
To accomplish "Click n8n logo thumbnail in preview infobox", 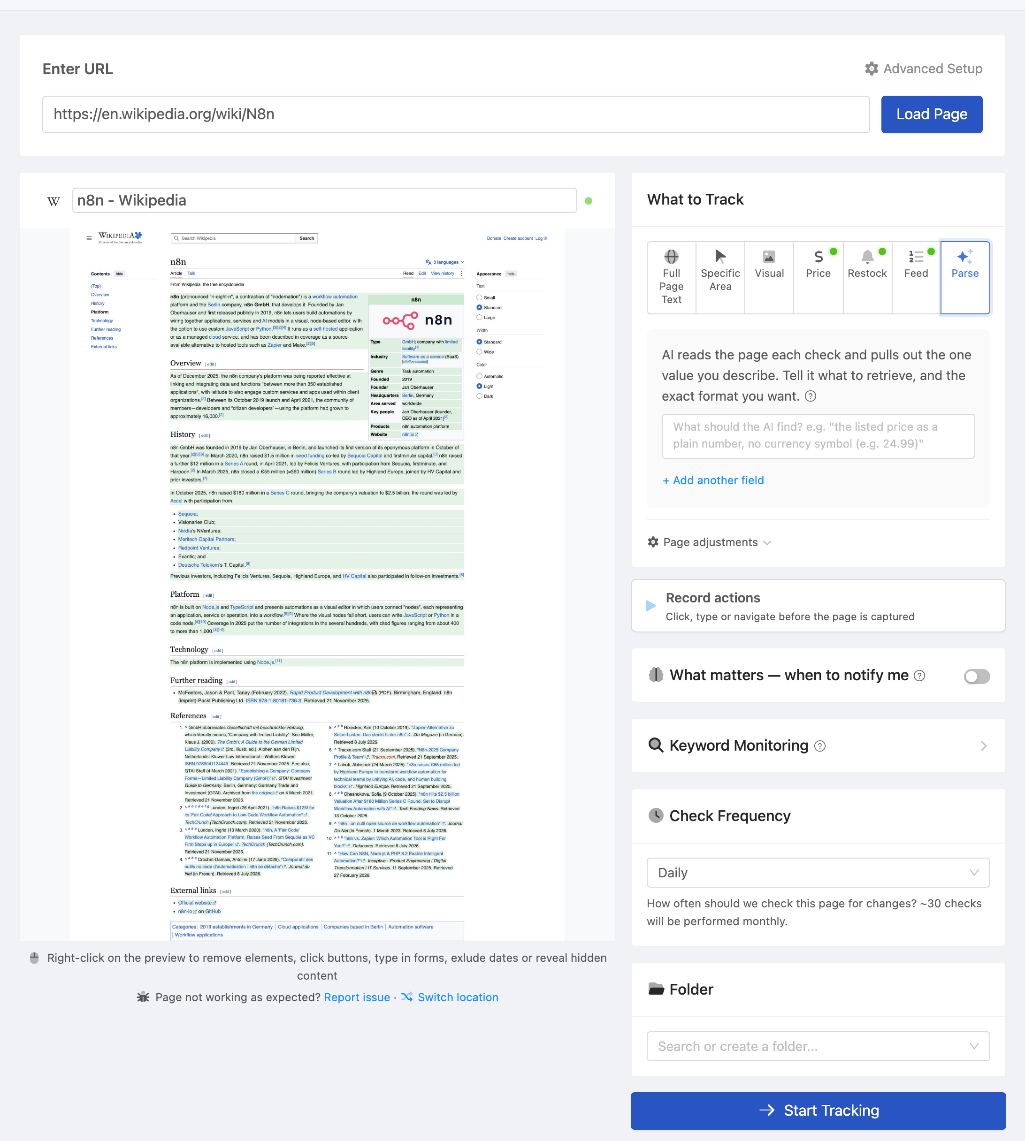I will [x=417, y=320].
